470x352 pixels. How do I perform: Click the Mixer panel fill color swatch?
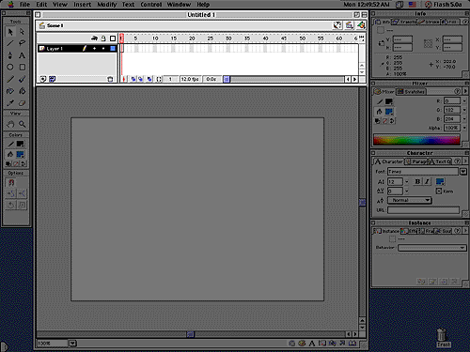point(389,112)
